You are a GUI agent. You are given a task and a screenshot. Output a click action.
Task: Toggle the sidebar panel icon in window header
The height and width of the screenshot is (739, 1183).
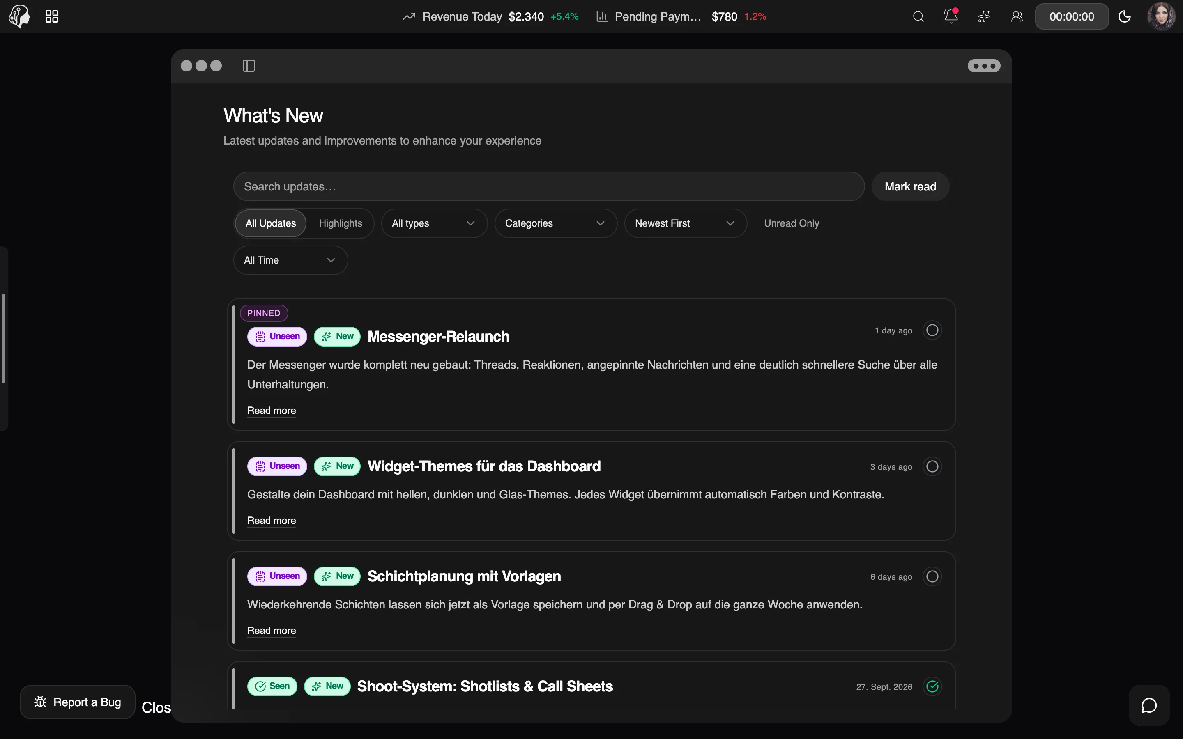click(x=249, y=66)
